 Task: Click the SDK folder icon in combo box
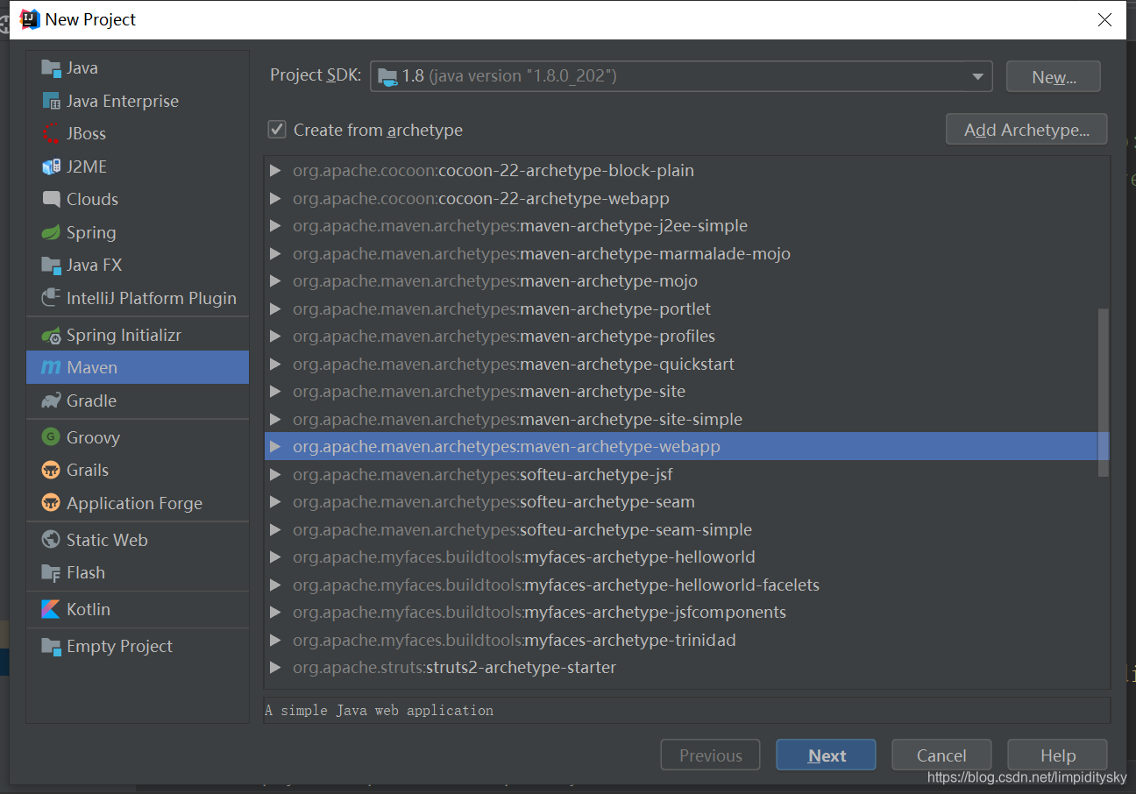coord(387,76)
